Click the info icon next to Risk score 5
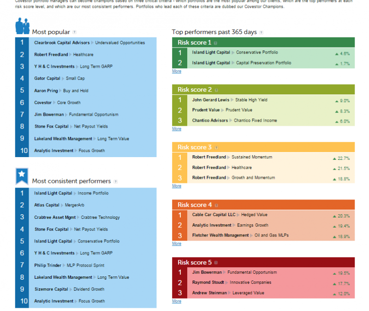This screenshot has height=311, width=369. click(215, 263)
